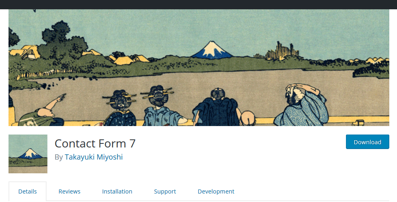Open the Details tab
The image size is (397, 202).
[x=28, y=191]
